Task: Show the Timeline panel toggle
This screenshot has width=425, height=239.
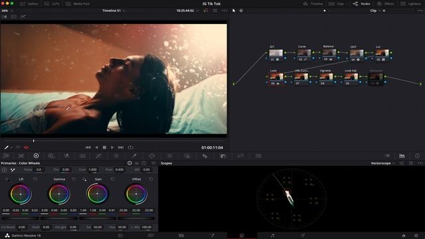Action: [313, 4]
